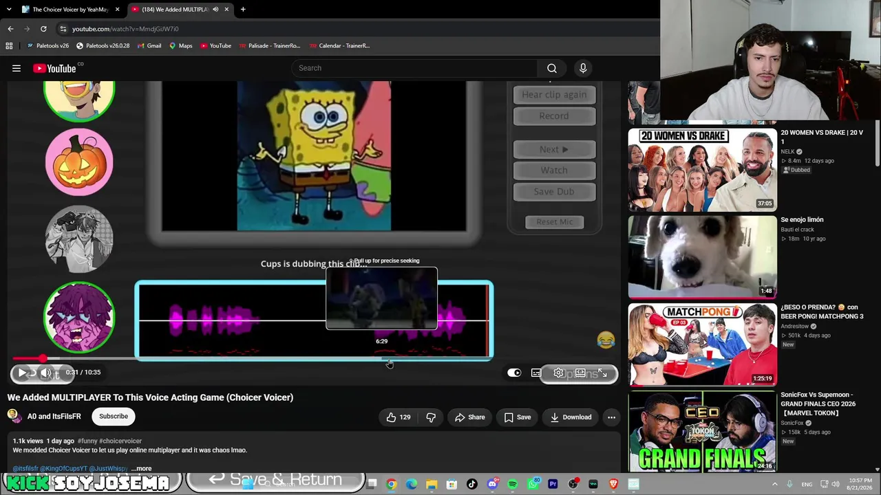Turn on subtitles in the player
This screenshot has width=881, height=495.
pos(536,373)
